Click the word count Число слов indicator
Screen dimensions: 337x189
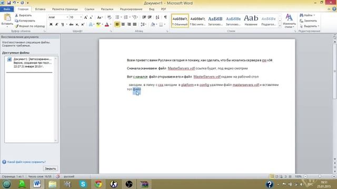click(x=40, y=176)
